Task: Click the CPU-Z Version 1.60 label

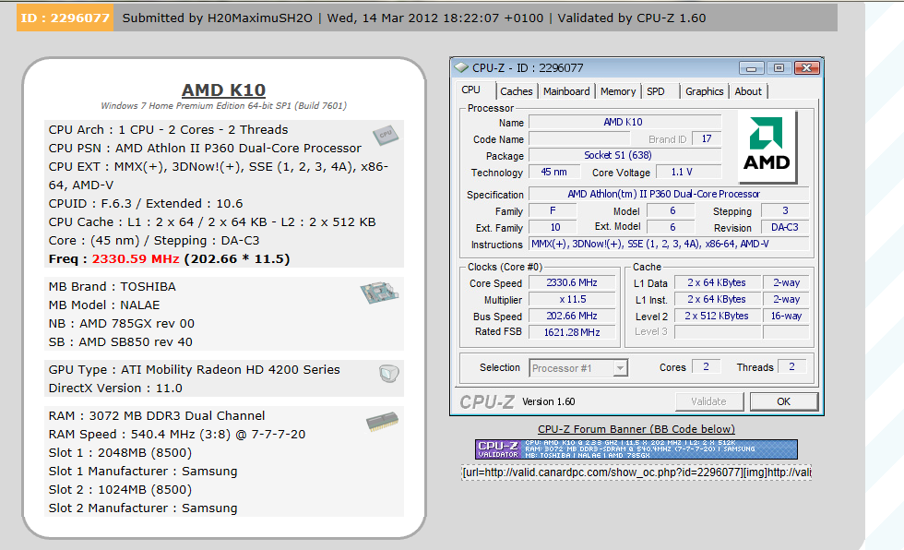Action: coord(548,401)
